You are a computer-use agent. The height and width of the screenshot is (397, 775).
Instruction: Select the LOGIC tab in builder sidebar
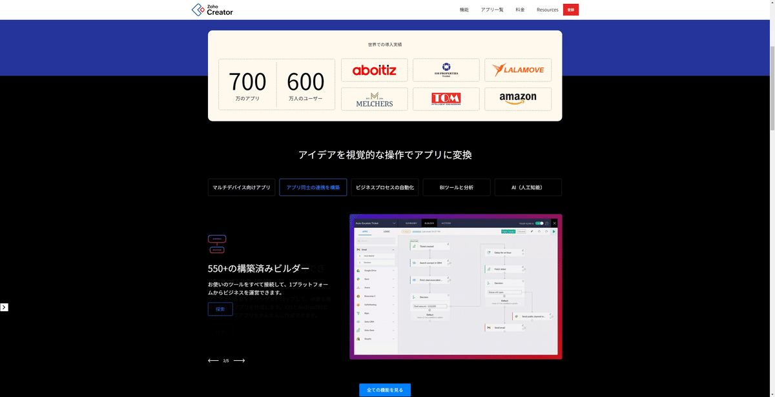pos(386,231)
